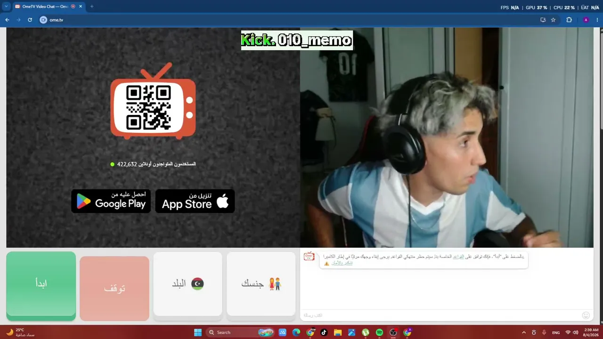Click the ome.tv address bar

[x=299, y=20]
